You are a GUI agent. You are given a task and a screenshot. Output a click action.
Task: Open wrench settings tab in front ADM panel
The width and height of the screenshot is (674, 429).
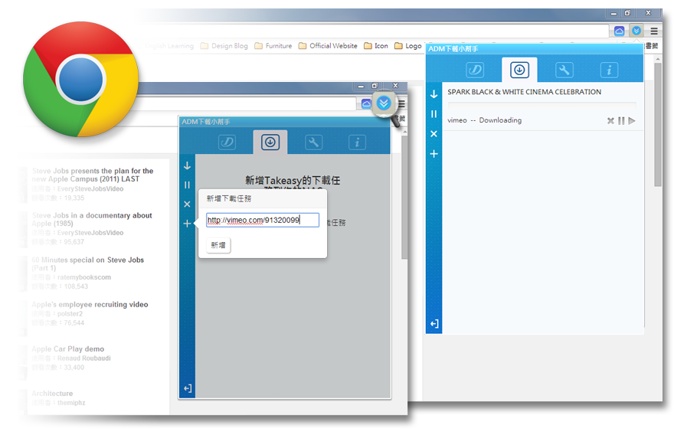coord(314,142)
